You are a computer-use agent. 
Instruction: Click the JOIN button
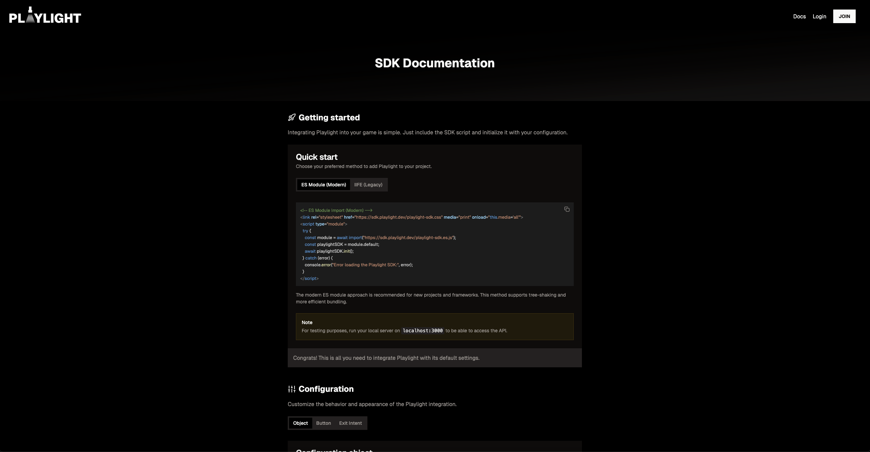coord(844,16)
